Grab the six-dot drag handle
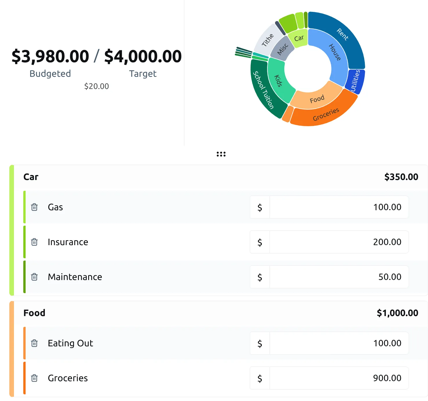Image resolution: width=428 pixels, height=401 pixels. coord(221,154)
